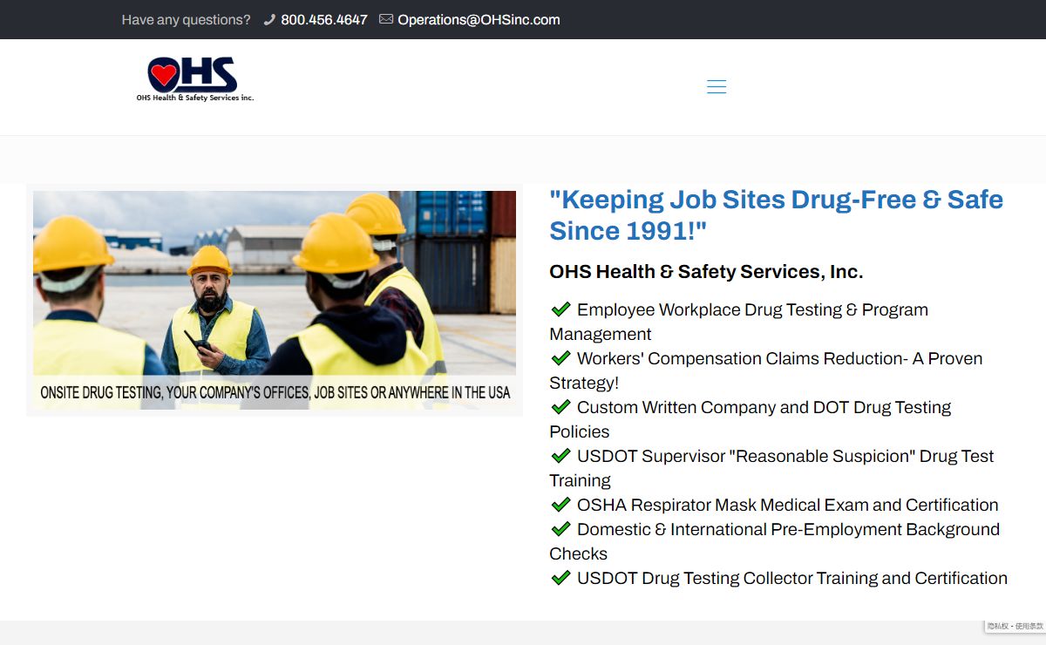Open the workers onsite drug testing image
Image resolution: width=1046 pixels, height=645 pixels.
coord(275,300)
